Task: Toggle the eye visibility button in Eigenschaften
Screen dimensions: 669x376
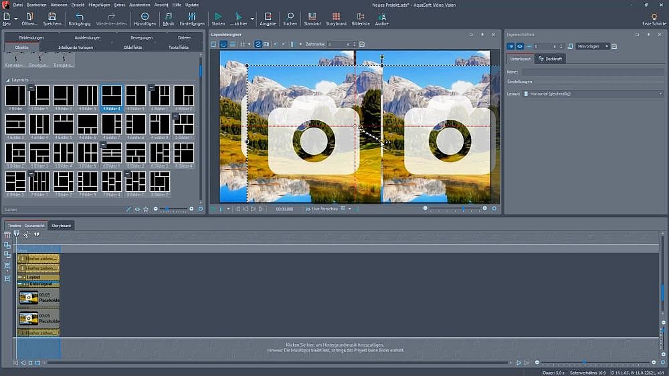Action: (519, 46)
